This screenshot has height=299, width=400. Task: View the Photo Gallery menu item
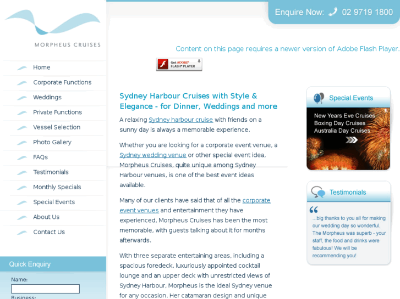coord(52,142)
